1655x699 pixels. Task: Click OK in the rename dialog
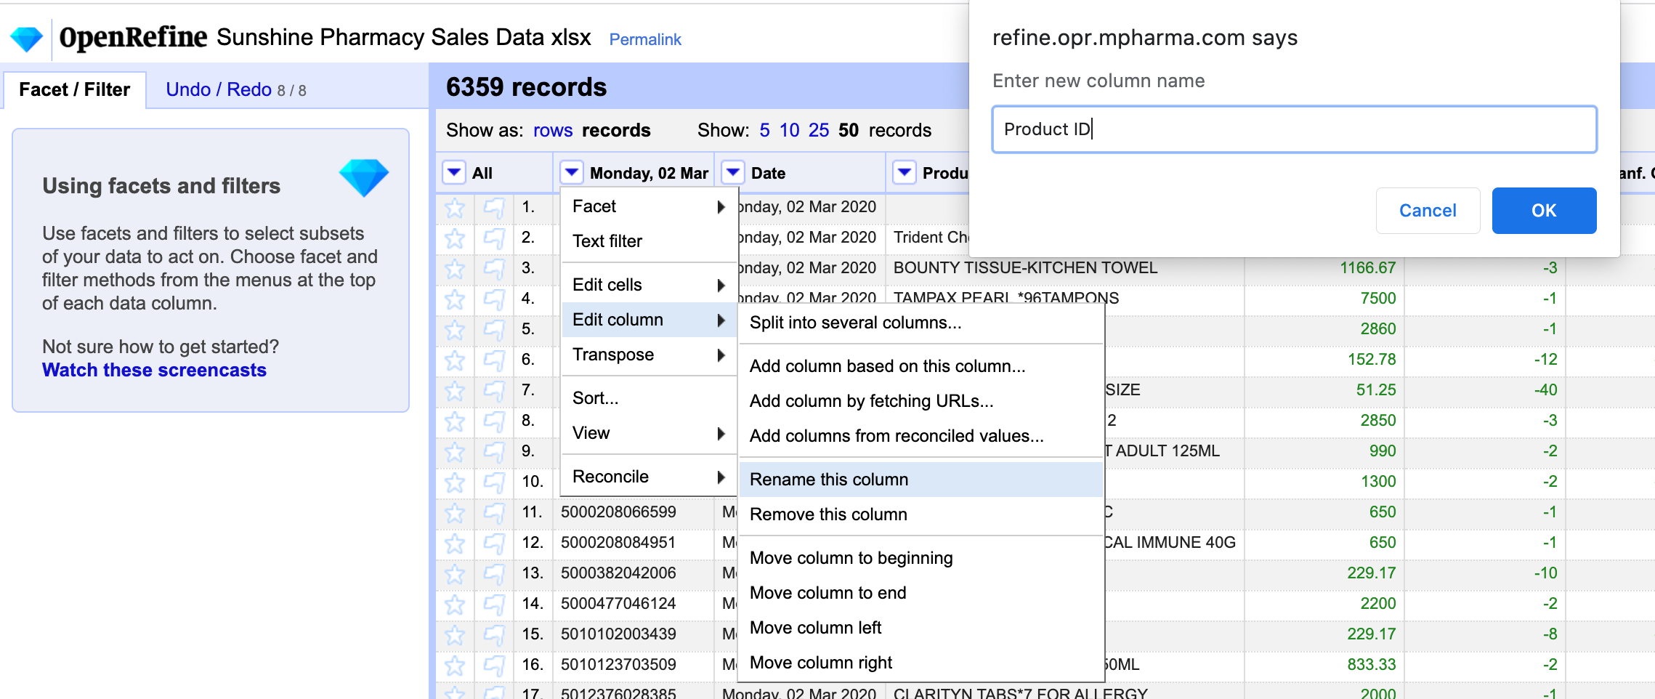(x=1544, y=211)
